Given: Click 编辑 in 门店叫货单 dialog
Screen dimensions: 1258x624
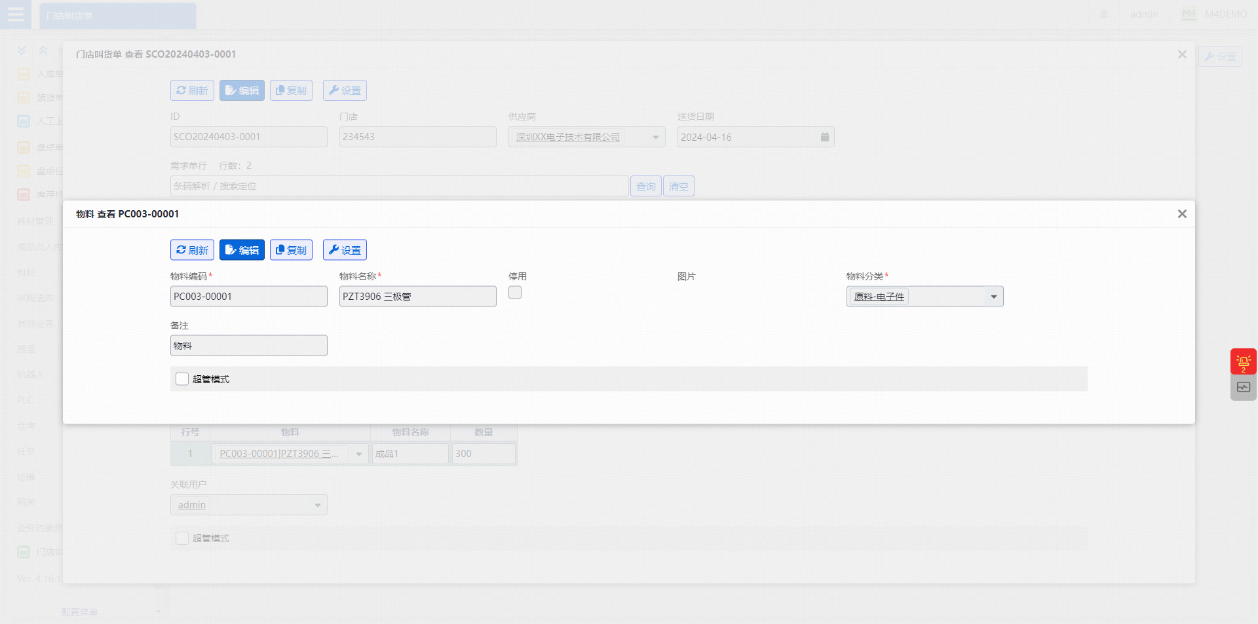Looking at the screenshot, I should [x=242, y=90].
